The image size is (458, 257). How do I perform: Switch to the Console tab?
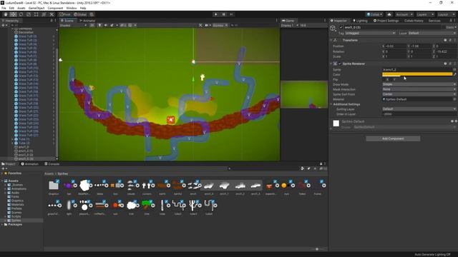point(52,164)
